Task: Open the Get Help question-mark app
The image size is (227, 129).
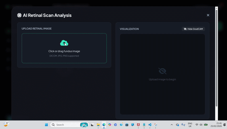Action: pos(121,125)
